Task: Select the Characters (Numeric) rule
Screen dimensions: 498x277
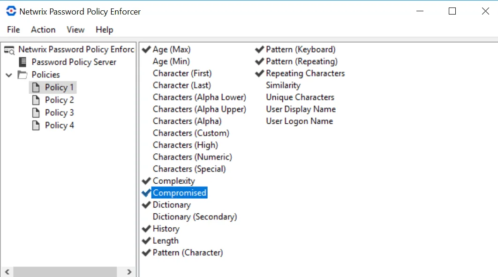Action: pos(192,157)
